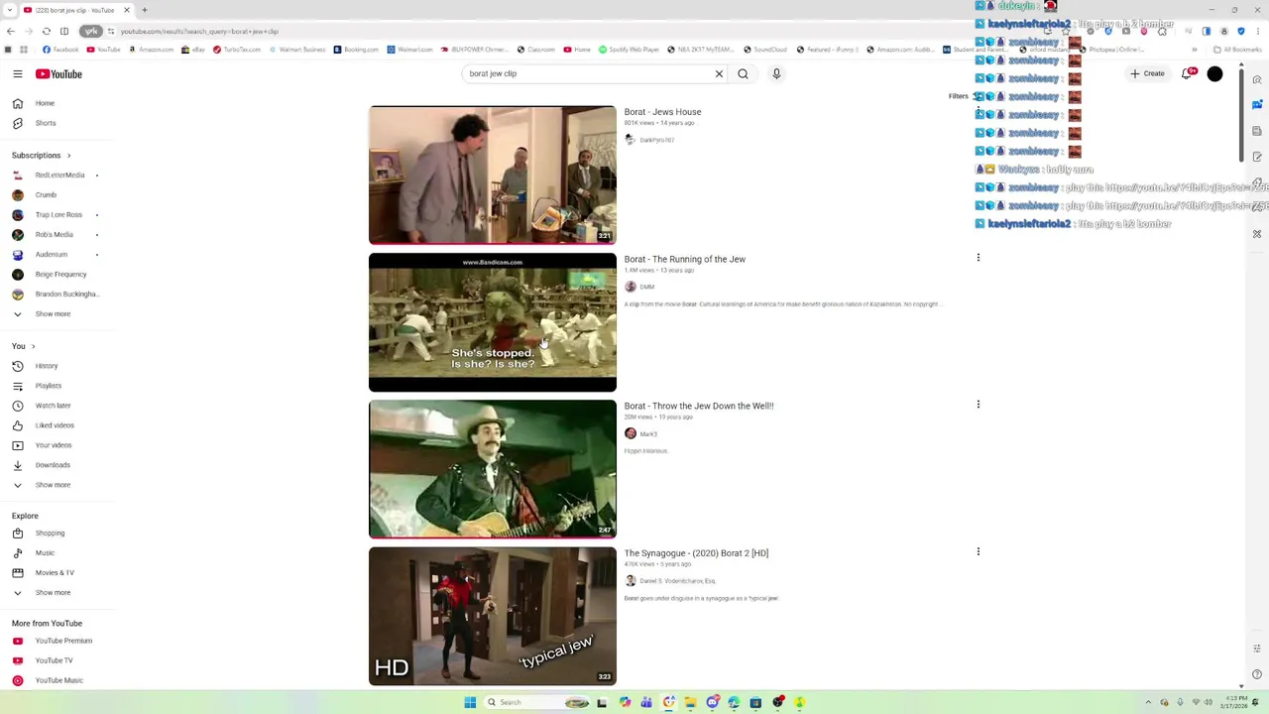Open options for Throw the Jew Down video

click(x=979, y=405)
